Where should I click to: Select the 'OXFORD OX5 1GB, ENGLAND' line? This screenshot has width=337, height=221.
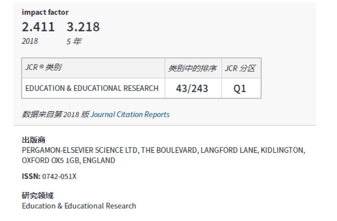pos(69,161)
